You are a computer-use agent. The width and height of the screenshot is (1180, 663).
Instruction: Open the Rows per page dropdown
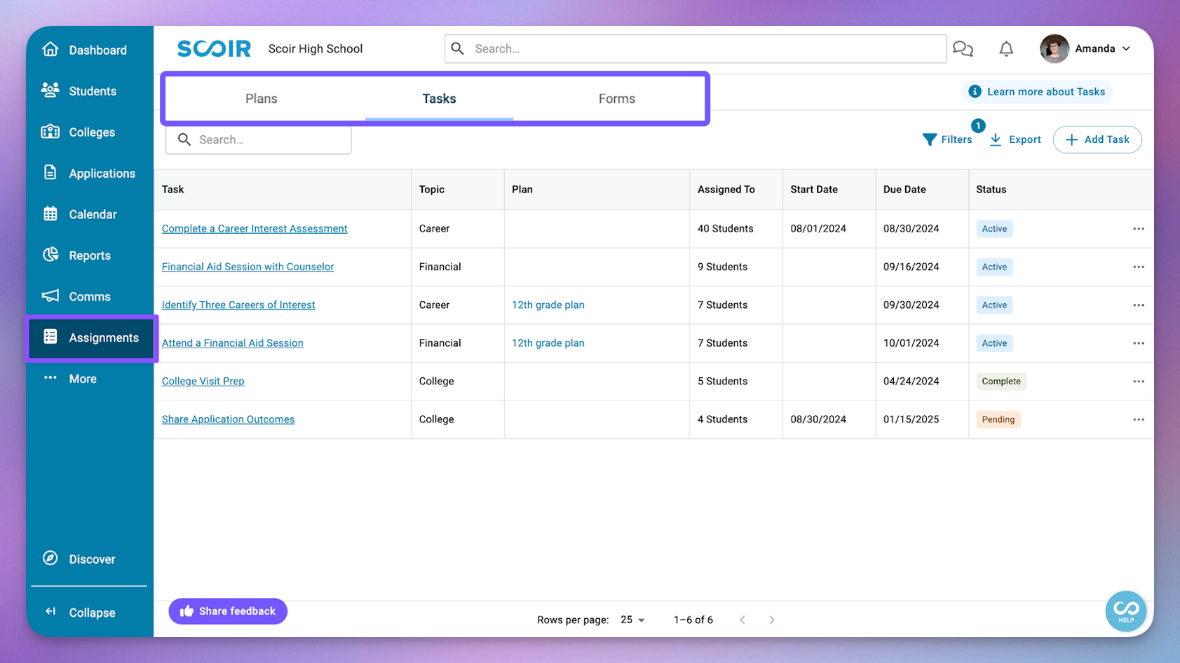pyautogui.click(x=632, y=620)
